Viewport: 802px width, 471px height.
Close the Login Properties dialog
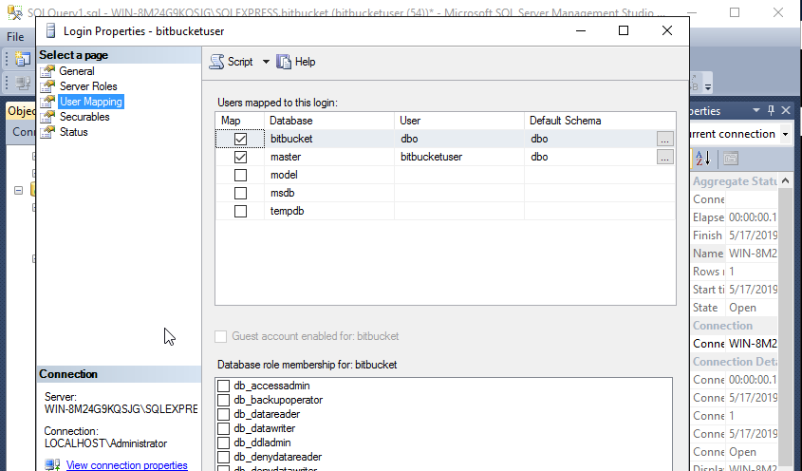pyautogui.click(x=667, y=30)
